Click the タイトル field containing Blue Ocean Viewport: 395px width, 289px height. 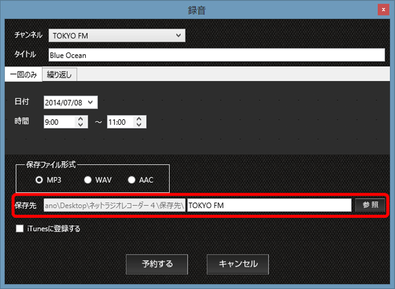tap(217, 55)
